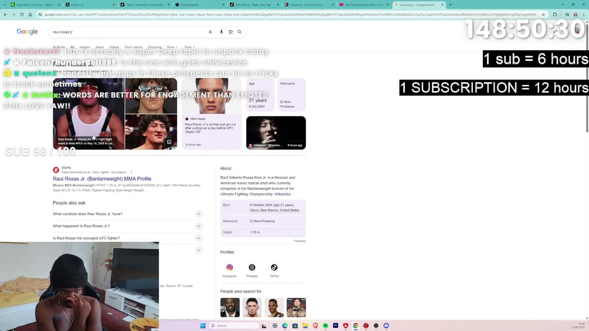Open Premiere Pro from the taskbar
This screenshot has height=331, width=589.
point(335,326)
